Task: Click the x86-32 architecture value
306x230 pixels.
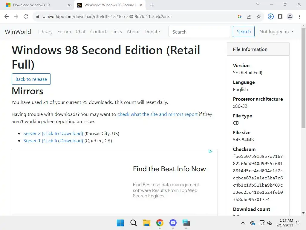Action: (240, 106)
